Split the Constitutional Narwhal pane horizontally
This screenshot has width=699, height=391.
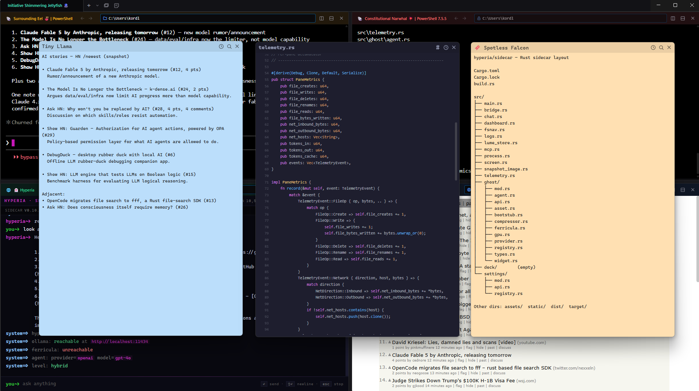click(x=683, y=18)
